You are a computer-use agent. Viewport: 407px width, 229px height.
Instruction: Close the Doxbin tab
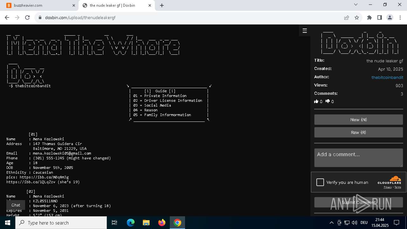coord(150,5)
